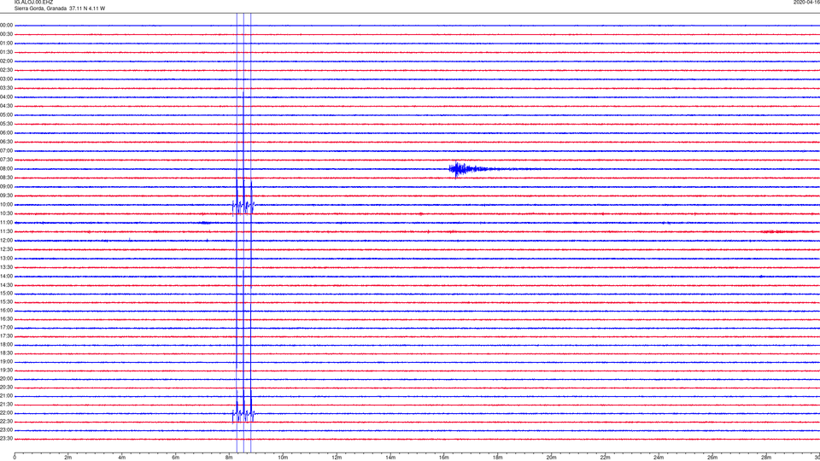
Task: Click the 21:00 time label
Action: point(6,395)
